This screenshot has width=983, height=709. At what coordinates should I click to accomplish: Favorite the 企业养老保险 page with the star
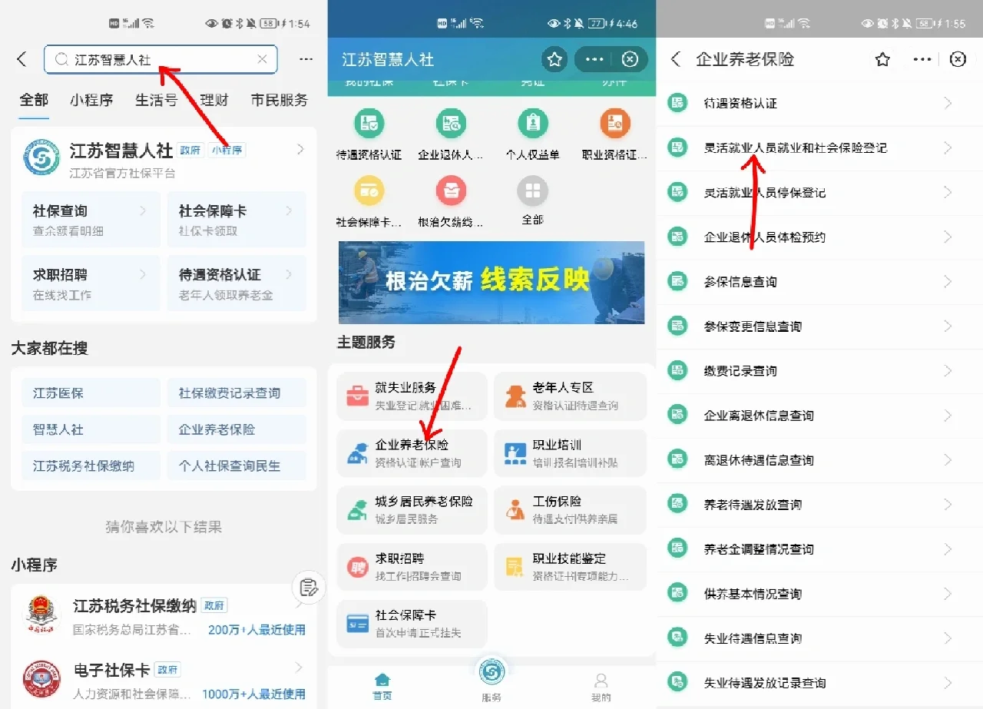(x=883, y=59)
